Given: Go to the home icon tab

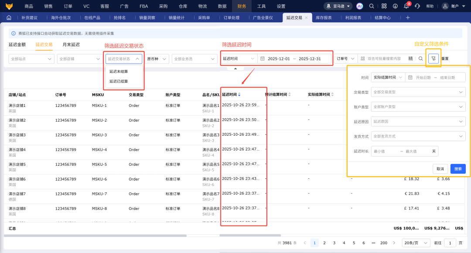Looking at the screenshot, I should (9, 18).
